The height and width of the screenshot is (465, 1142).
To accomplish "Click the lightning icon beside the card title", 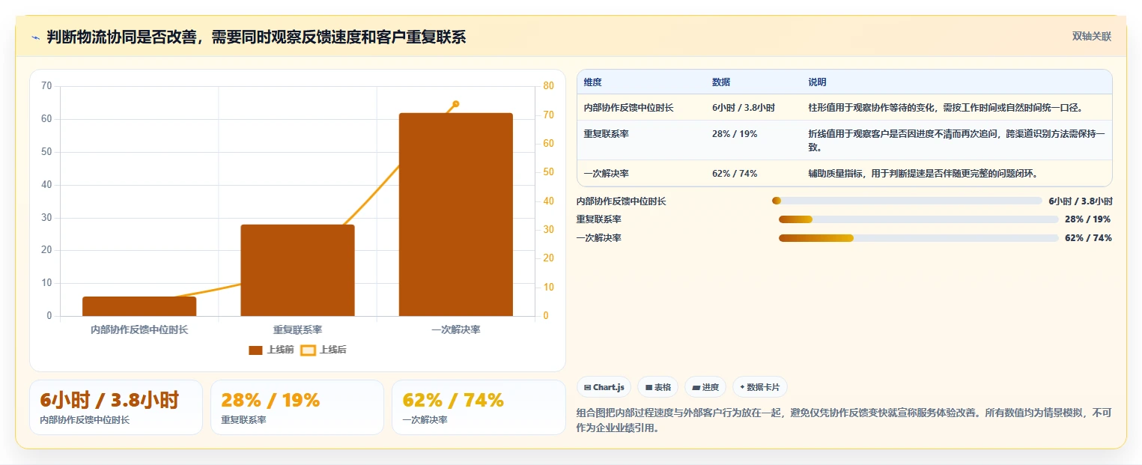I will [x=35, y=37].
